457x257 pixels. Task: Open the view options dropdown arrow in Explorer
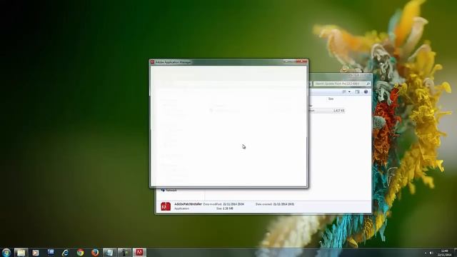pos(349,92)
